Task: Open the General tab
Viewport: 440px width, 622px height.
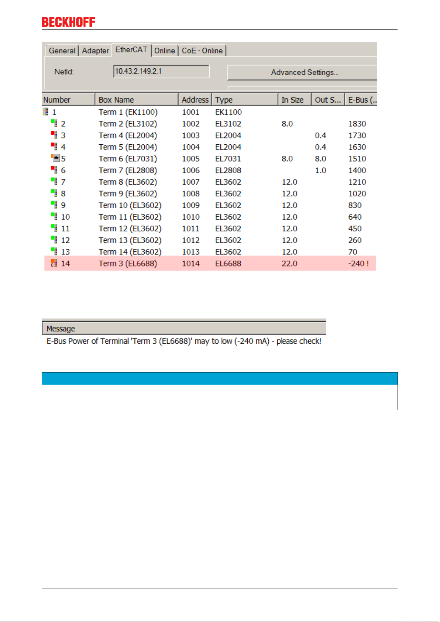Action: click(62, 51)
